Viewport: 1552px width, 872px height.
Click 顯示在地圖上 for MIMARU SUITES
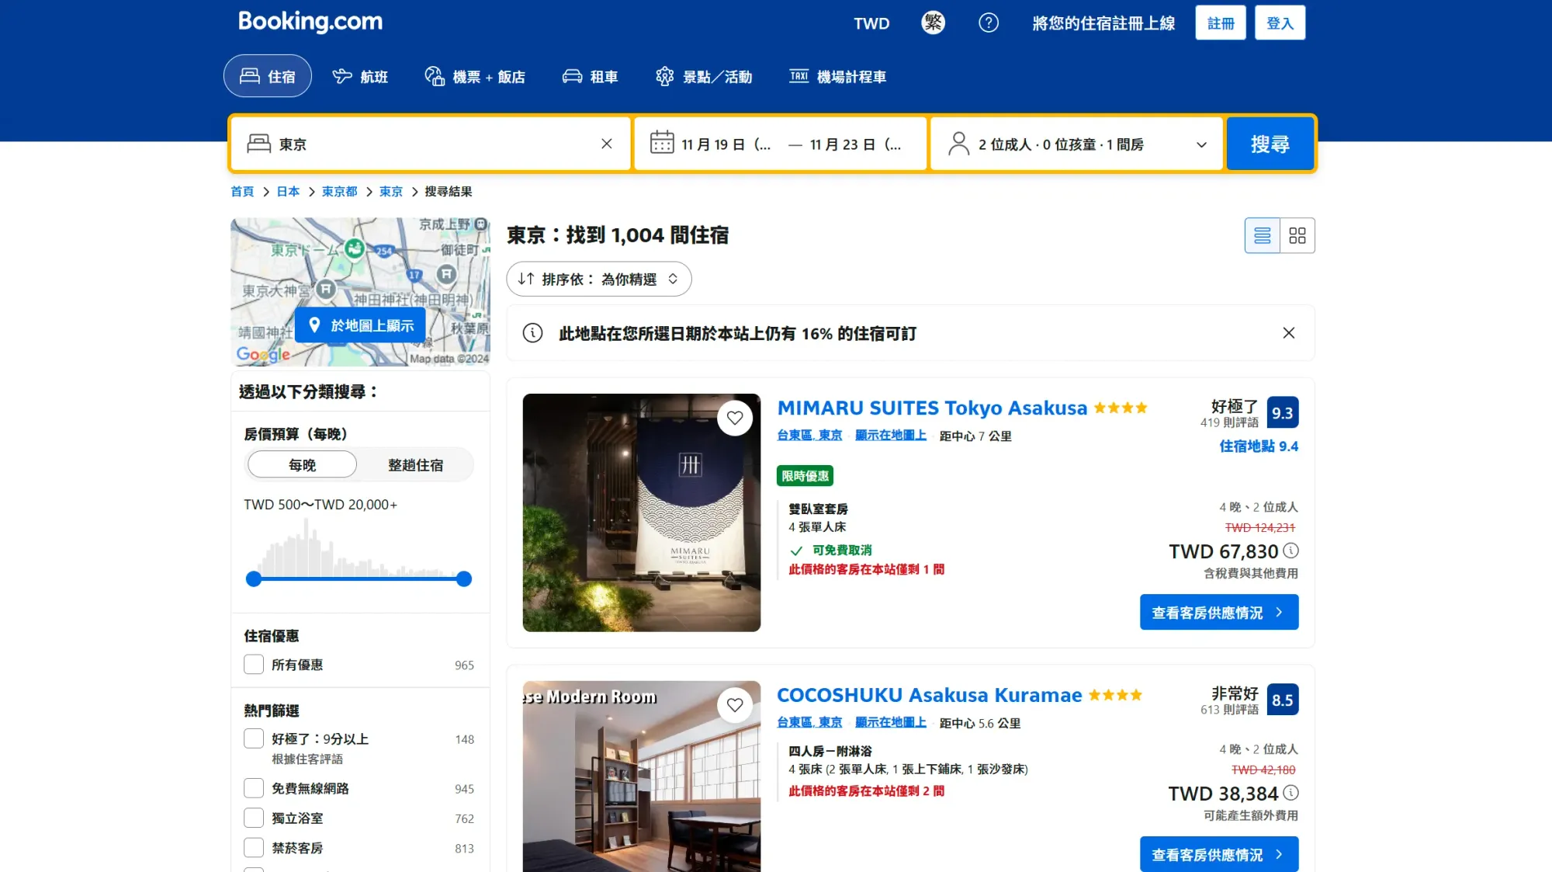(x=891, y=436)
